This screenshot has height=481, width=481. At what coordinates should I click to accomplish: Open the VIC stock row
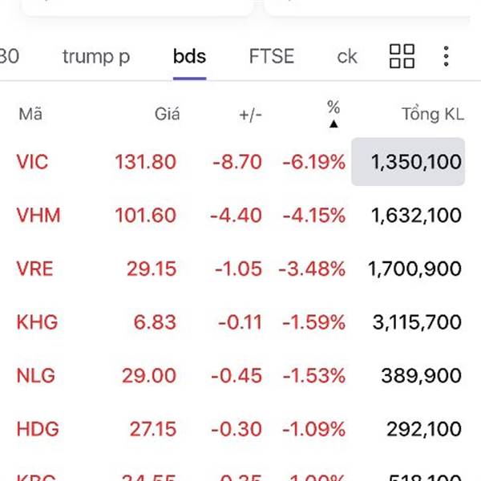(32, 162)
